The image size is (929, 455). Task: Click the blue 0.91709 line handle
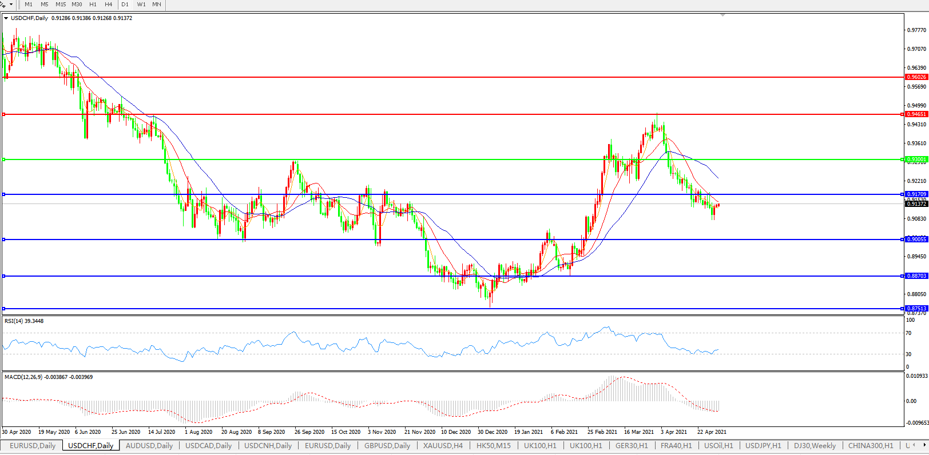[x=4, y=194]
